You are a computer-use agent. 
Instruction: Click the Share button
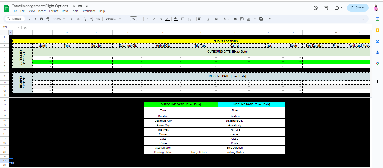coord(358,8)
